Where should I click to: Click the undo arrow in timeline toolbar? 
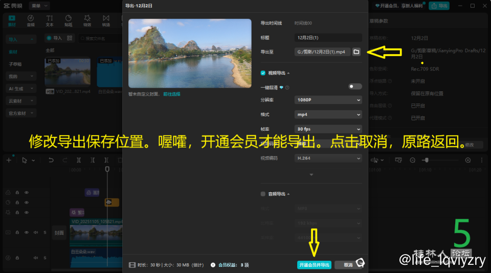tap(51, 160)
